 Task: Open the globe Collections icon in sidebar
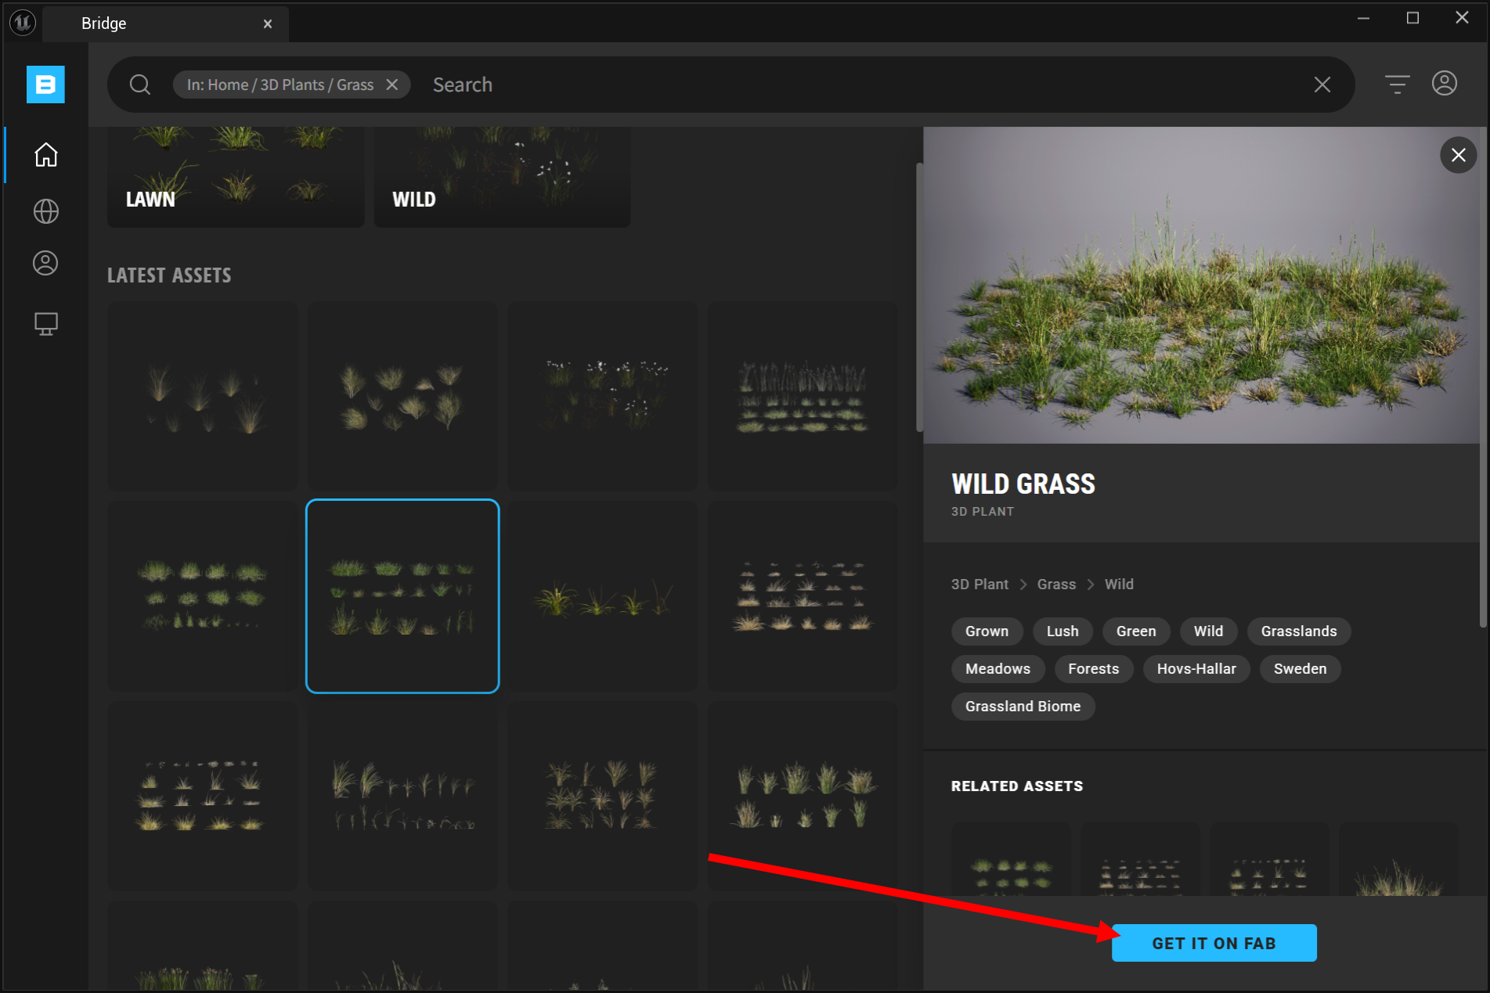(46, 211)
